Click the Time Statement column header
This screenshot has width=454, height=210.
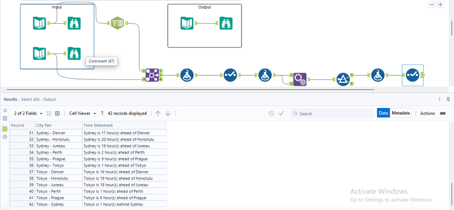pyautogui.click(x=125, y=125)
